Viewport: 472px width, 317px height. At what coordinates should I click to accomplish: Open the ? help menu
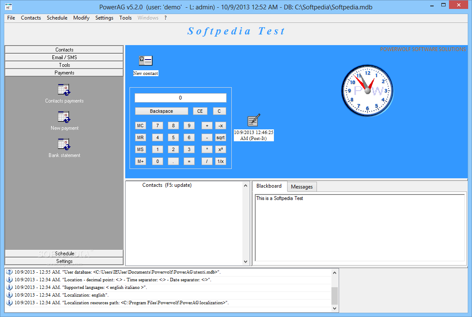(166, 18)
